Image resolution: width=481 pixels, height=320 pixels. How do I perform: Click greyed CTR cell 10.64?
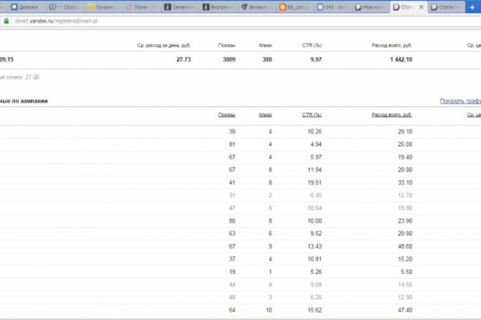pos(315,208)
